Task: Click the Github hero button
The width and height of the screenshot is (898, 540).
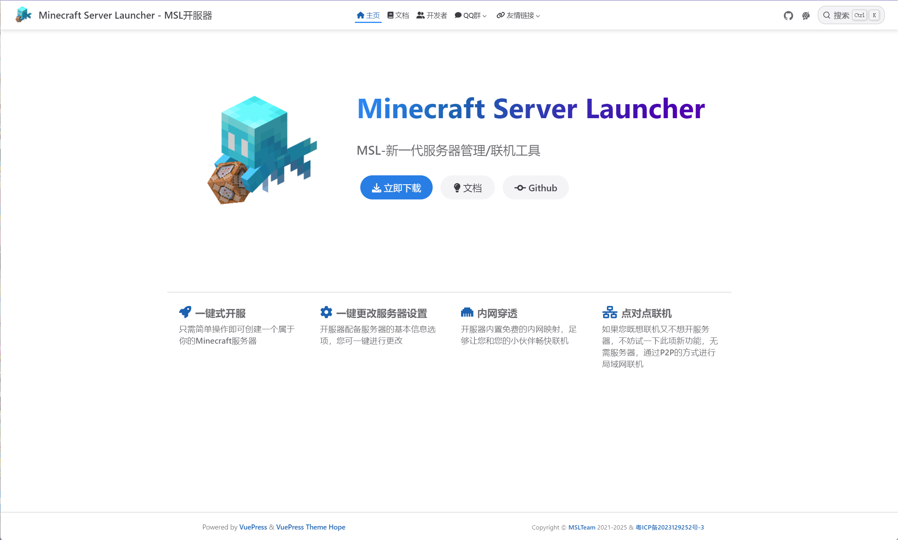Action: tap(535, 188)
